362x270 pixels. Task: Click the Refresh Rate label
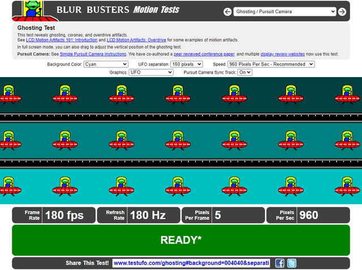pyautogui.click(x=115, y=215)
